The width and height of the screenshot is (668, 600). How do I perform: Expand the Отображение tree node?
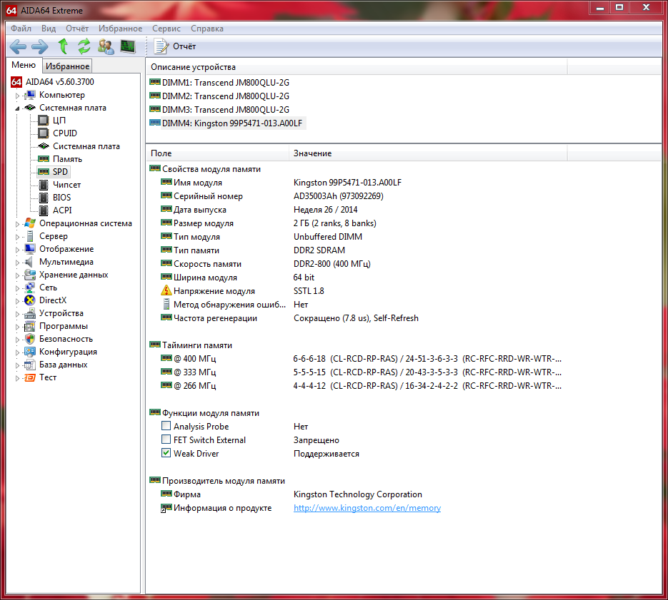[17, 250]
